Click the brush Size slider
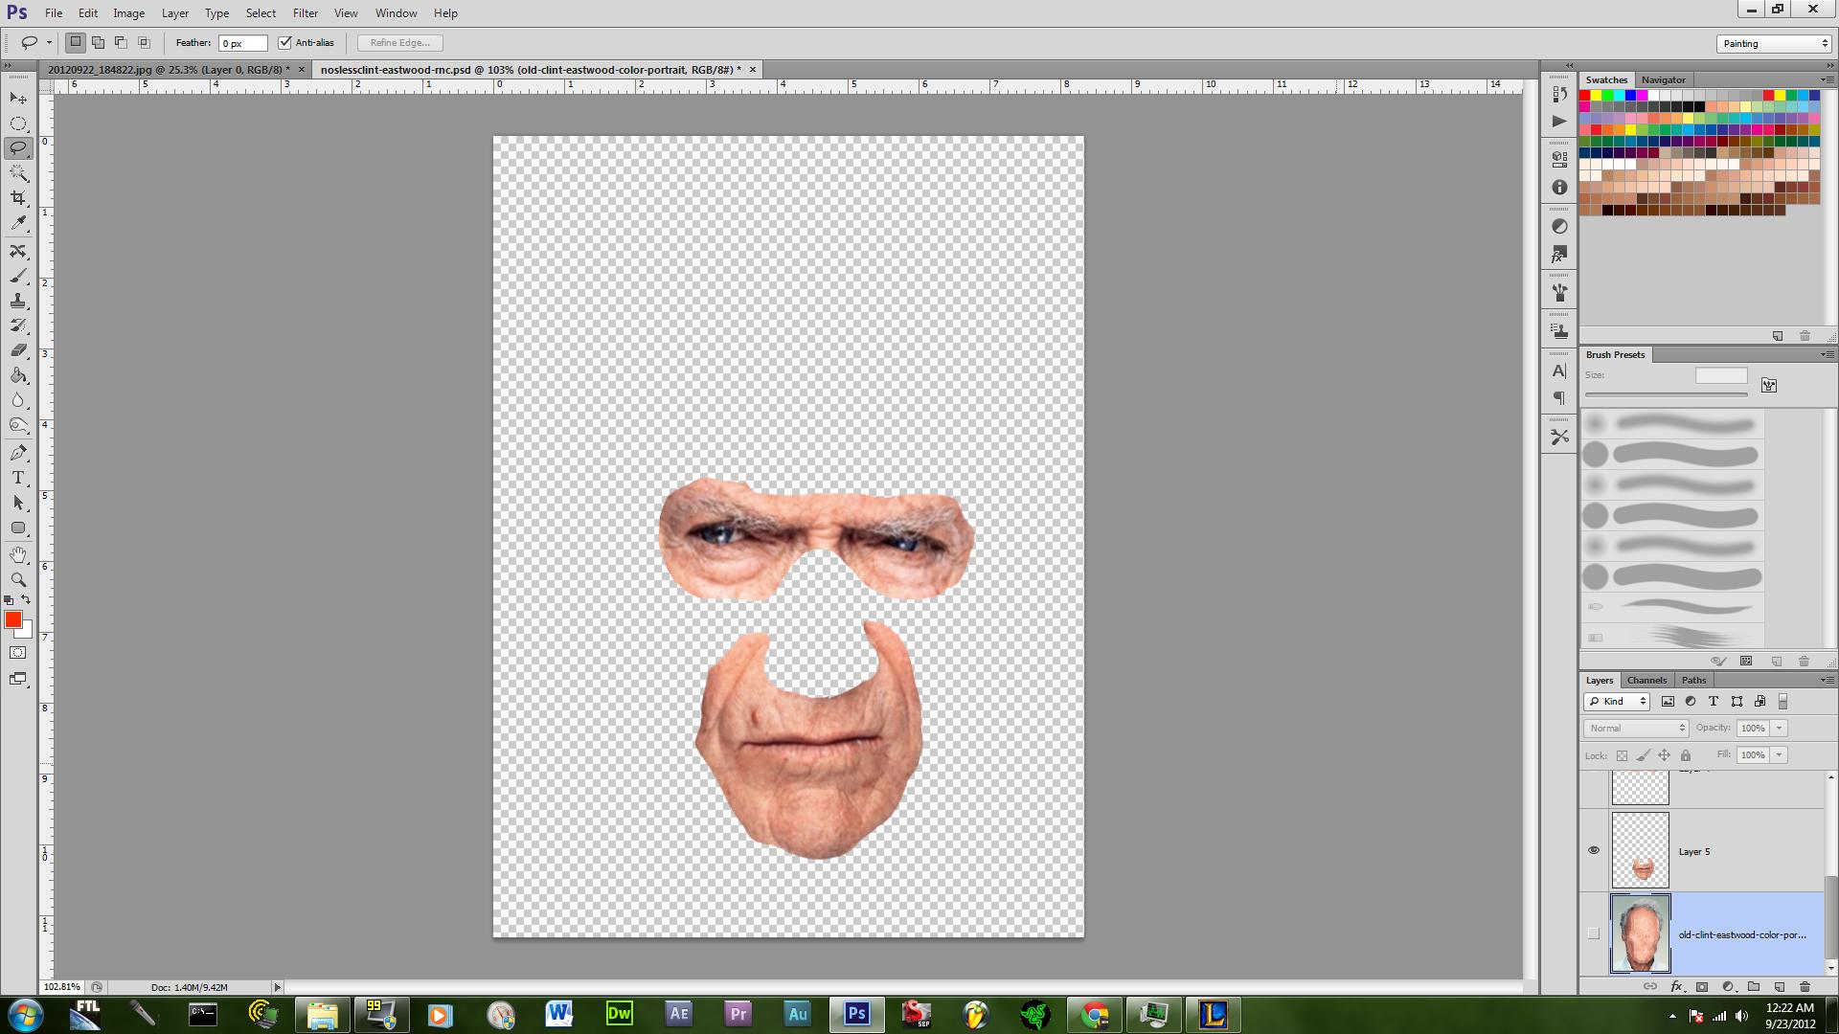 coord(1667,394)
